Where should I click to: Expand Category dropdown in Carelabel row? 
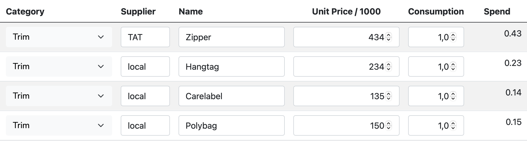point(59,96)
